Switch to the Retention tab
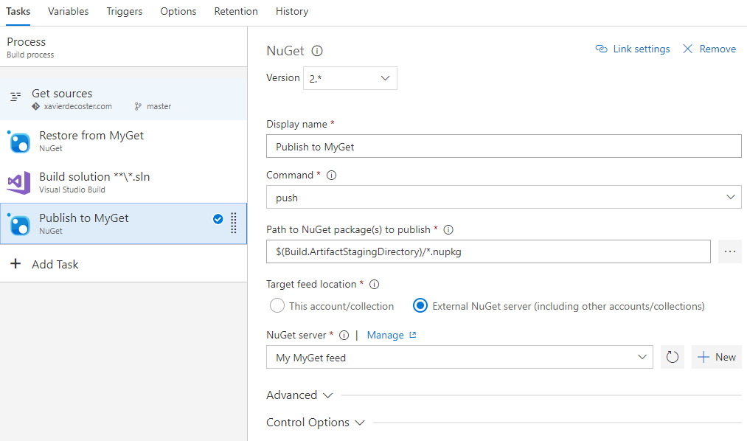Viewport: 747px width, 441px height. (x=236, y=11)
